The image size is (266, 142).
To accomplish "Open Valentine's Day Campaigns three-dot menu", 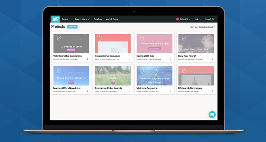I will tap(88, 59).
